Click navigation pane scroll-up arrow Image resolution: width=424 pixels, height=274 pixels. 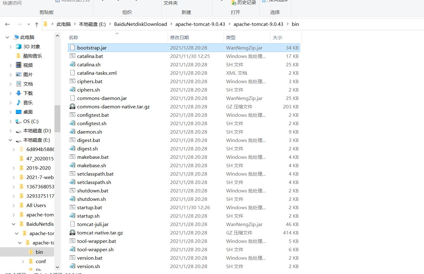(57, 36)
